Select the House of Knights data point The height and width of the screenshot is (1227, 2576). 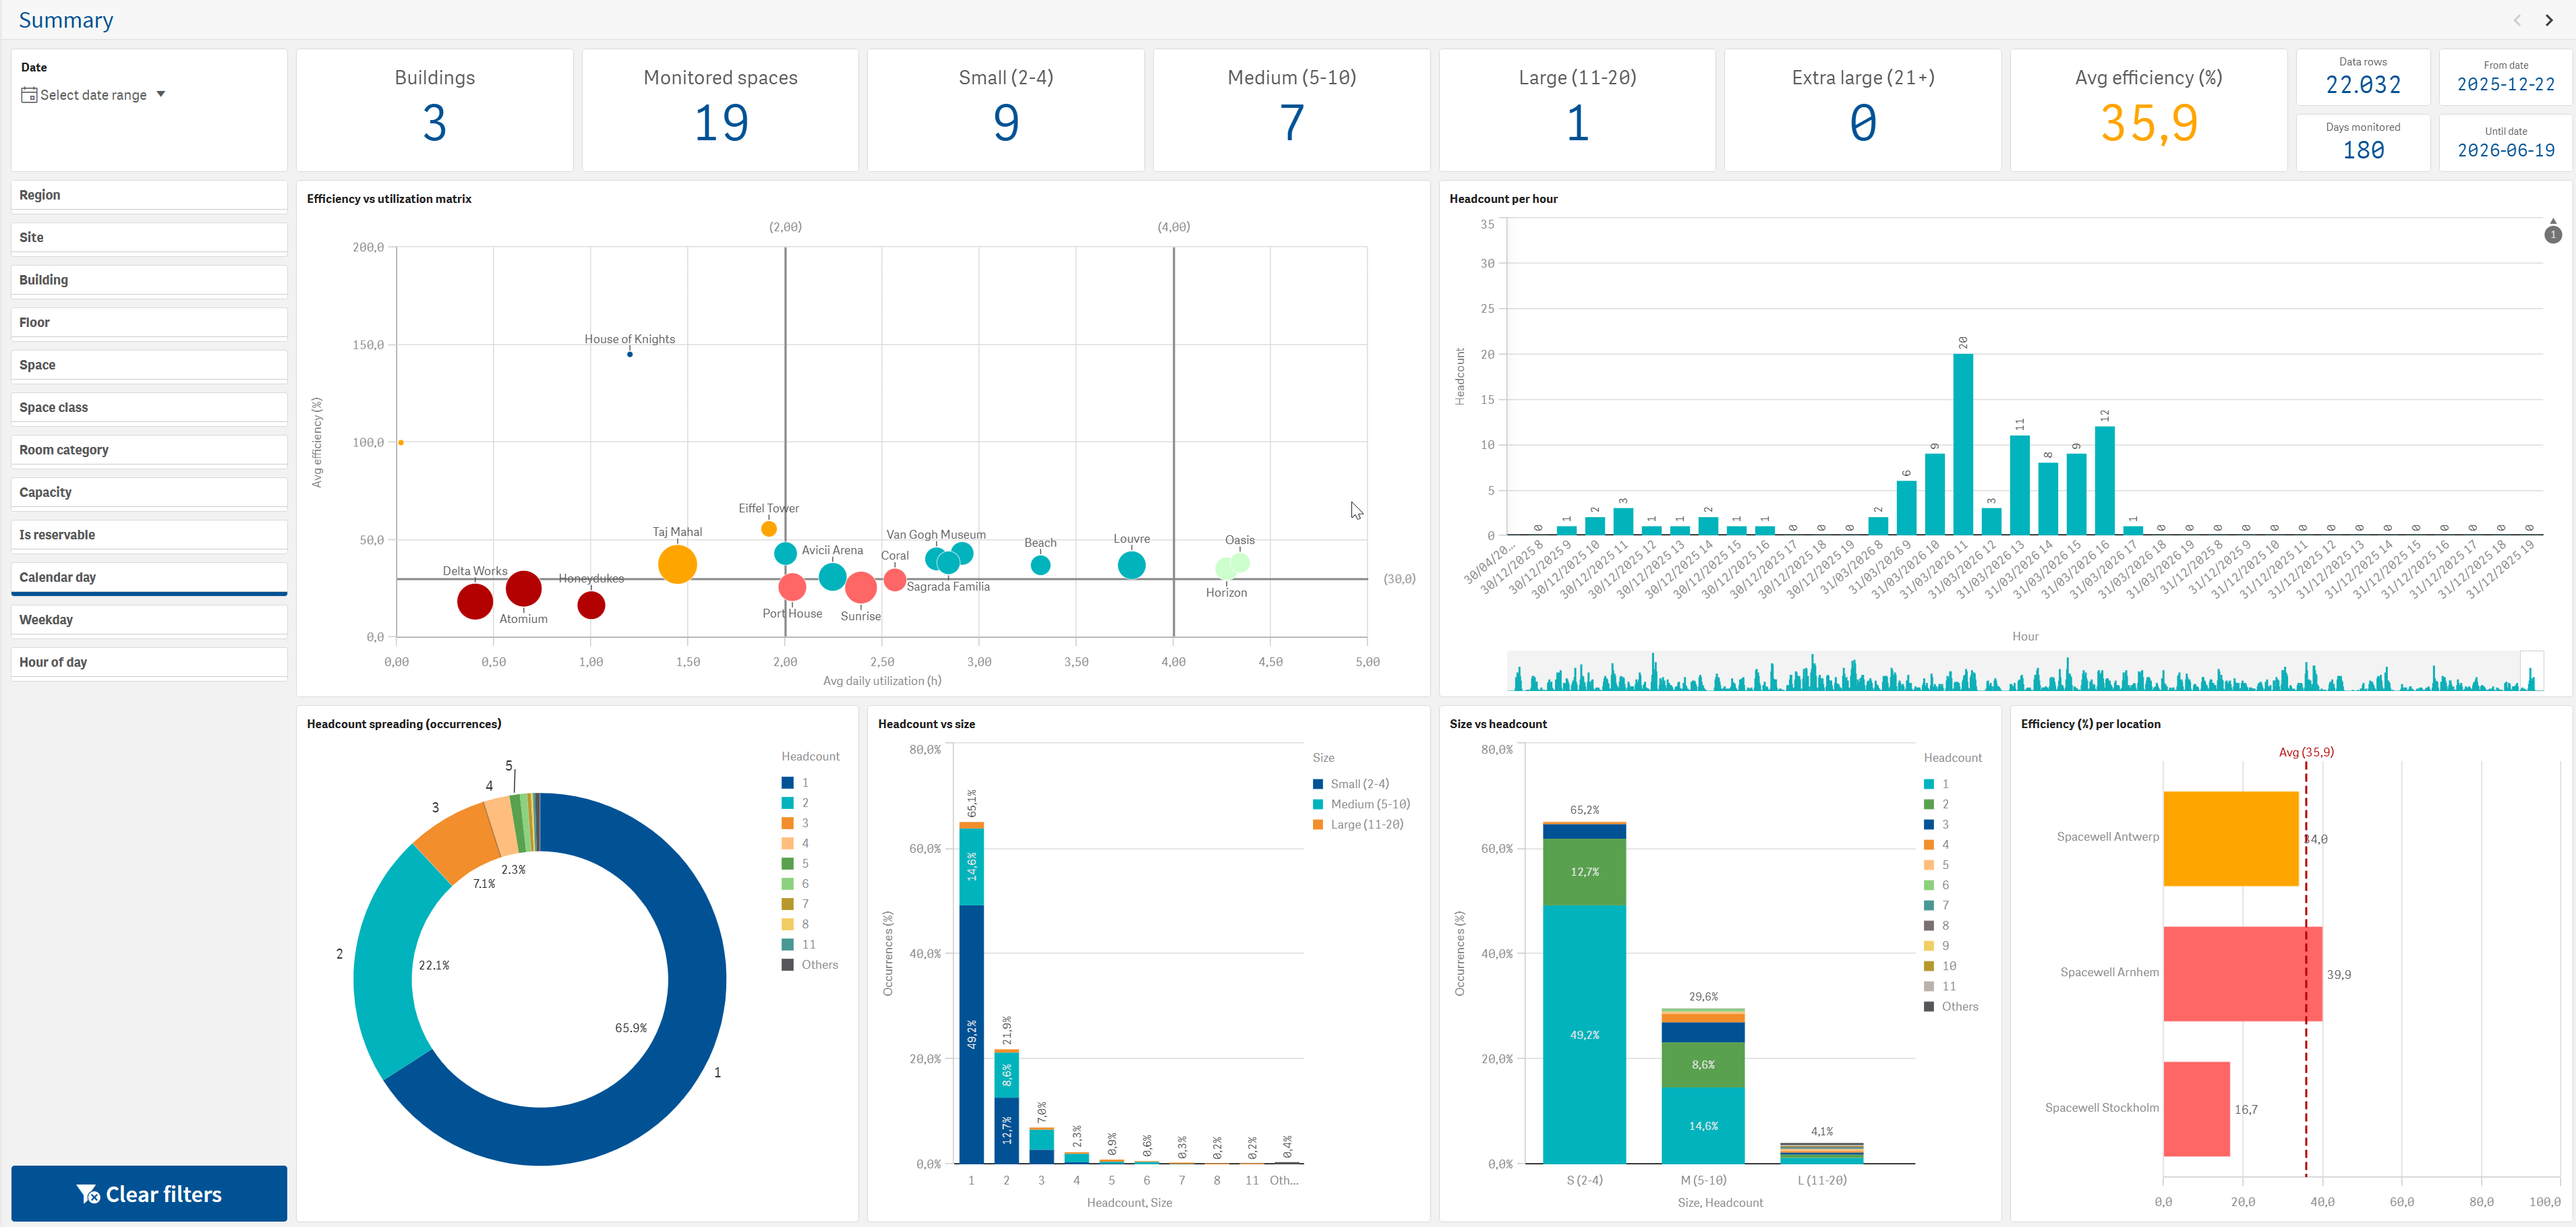[x=629, y=354]
